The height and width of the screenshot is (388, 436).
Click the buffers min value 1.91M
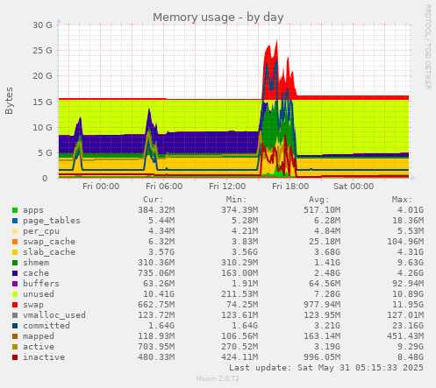pyautogui.click(x=245, y=284)
